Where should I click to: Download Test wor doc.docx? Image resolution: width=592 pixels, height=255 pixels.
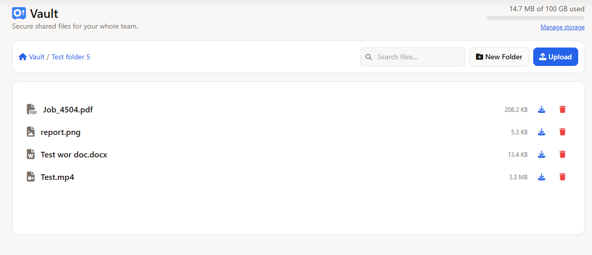point(542,154)
